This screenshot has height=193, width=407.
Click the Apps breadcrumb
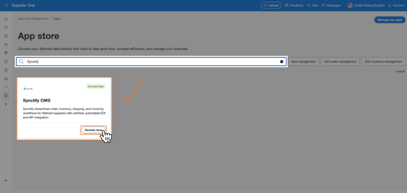tap(56, 19)
